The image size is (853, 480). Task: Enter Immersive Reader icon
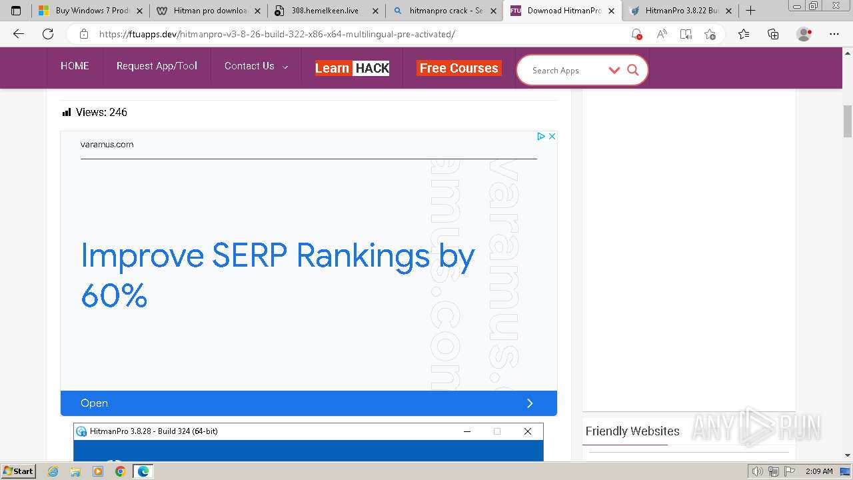pos(686,34)
